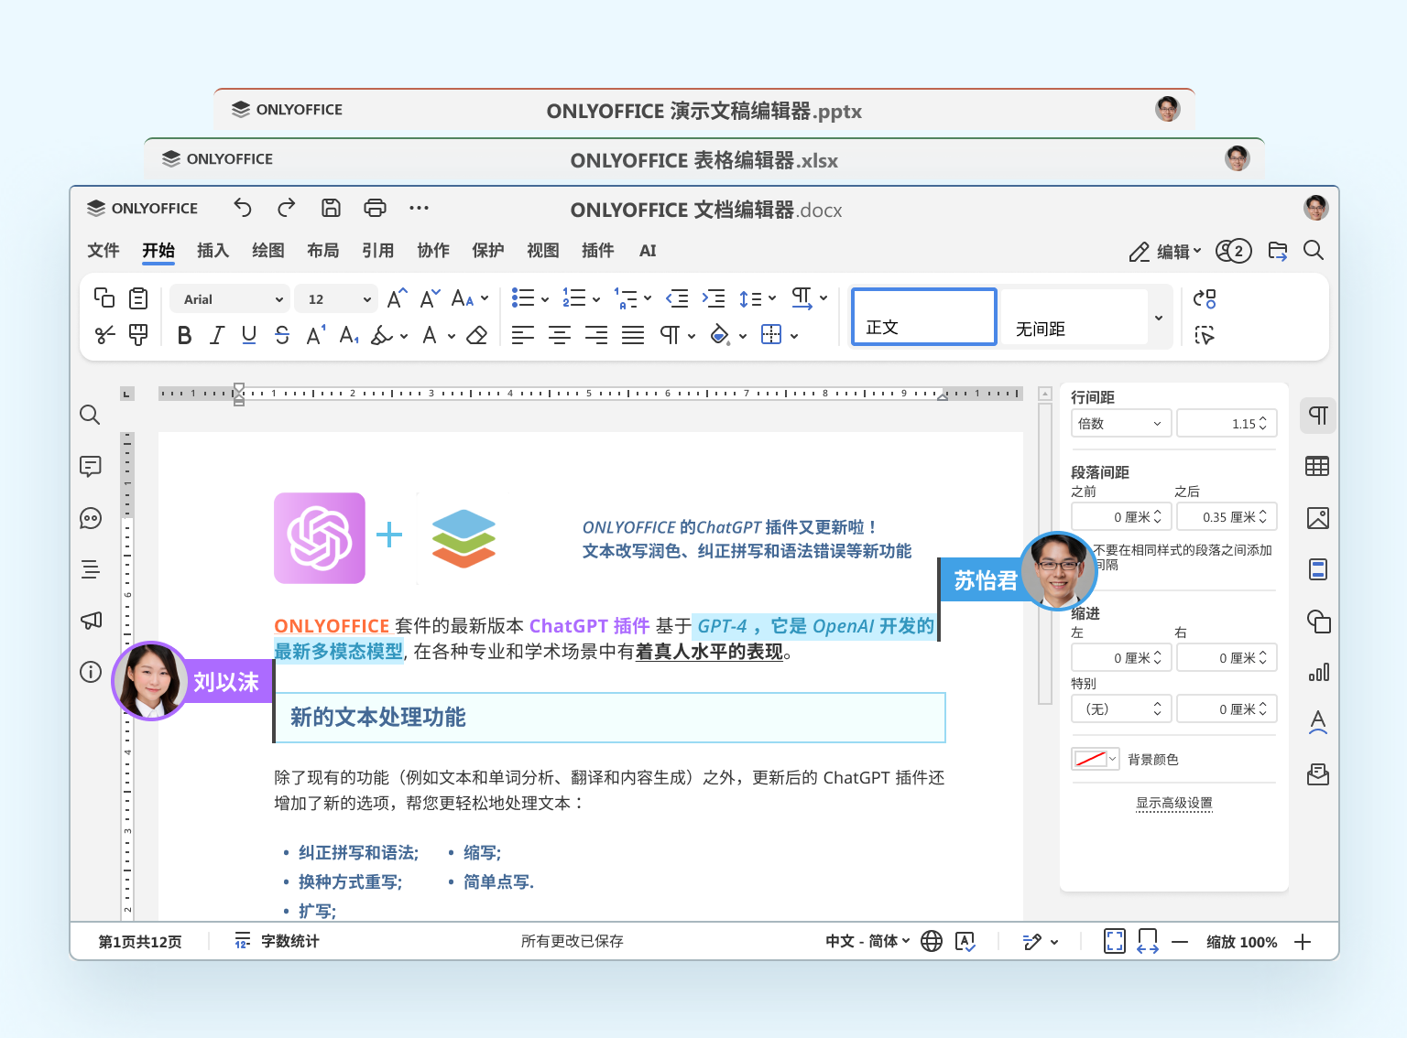Click the 背景颜色 color swatch

(x=1095, y=759)
